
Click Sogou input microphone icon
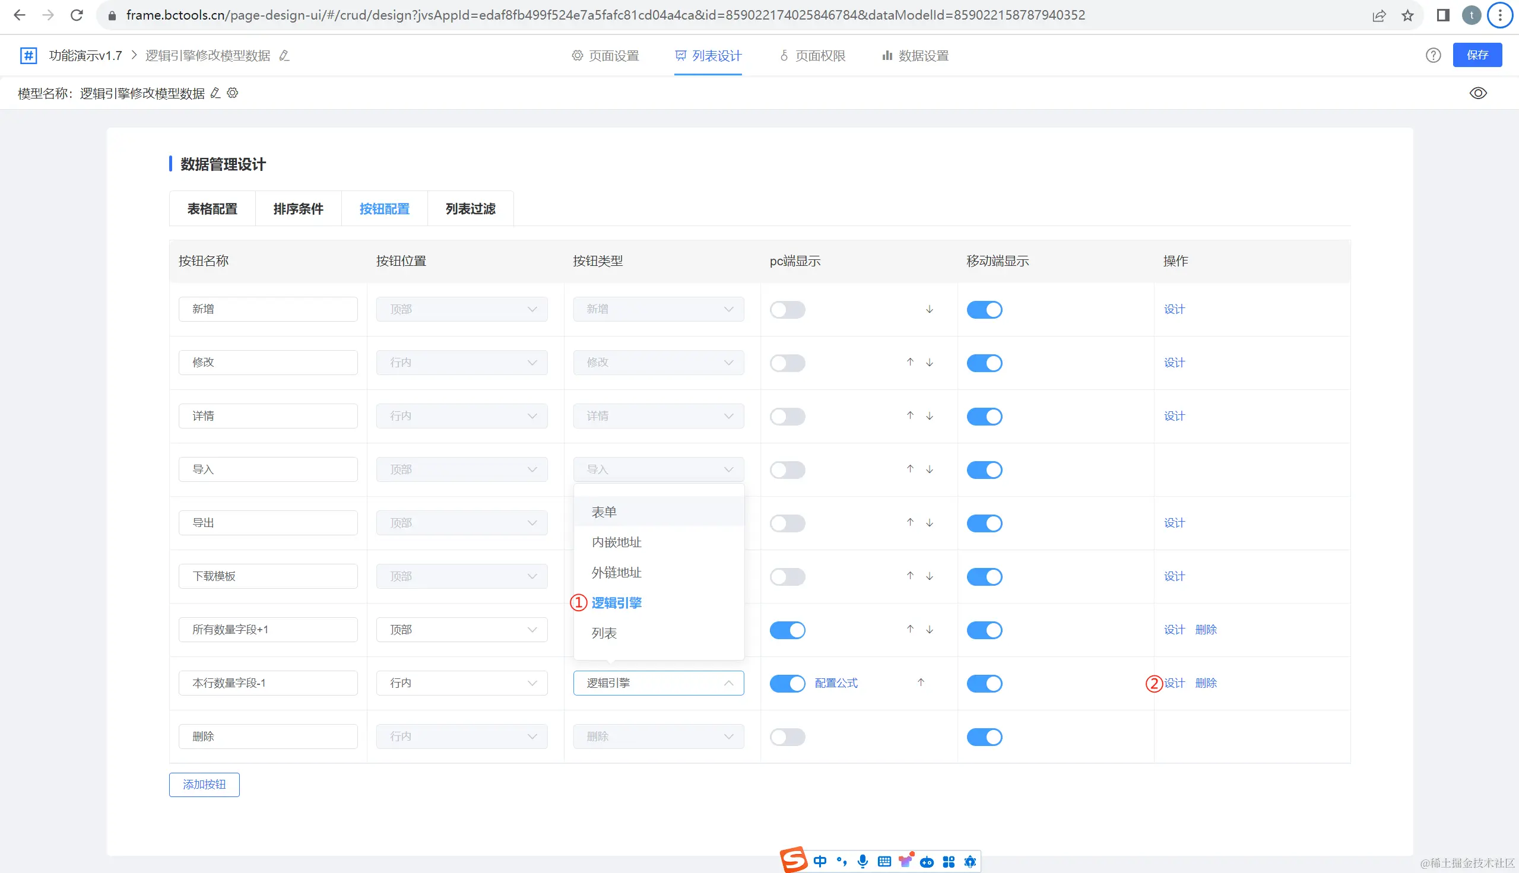click(x=862, y=862)
